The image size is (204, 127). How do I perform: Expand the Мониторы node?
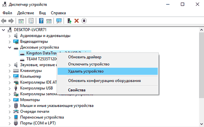click(x=10, y=100)
